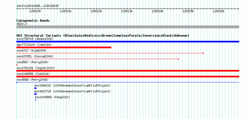The image size is (247, 119).
Task: Click the red nsv1048856 loss bar
Action: pos(128,77)
